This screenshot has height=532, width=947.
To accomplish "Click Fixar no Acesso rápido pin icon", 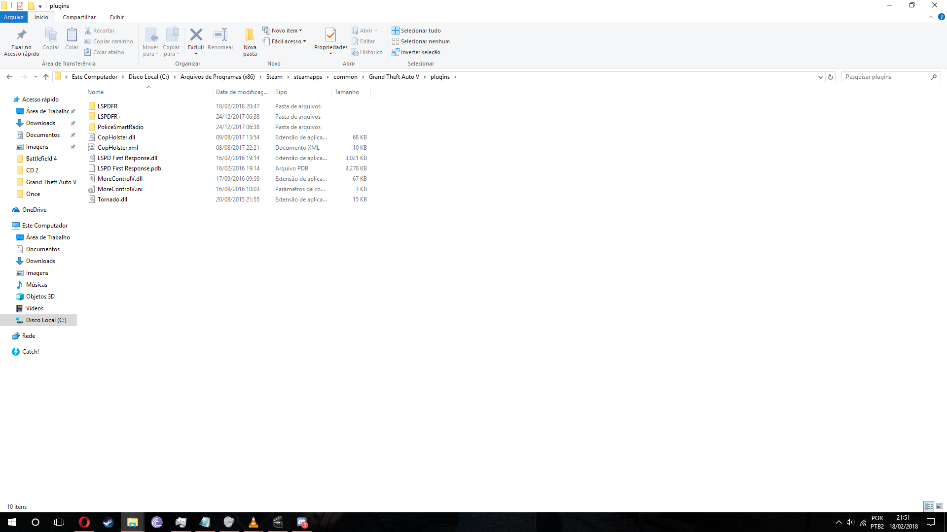I will (21, 35).
